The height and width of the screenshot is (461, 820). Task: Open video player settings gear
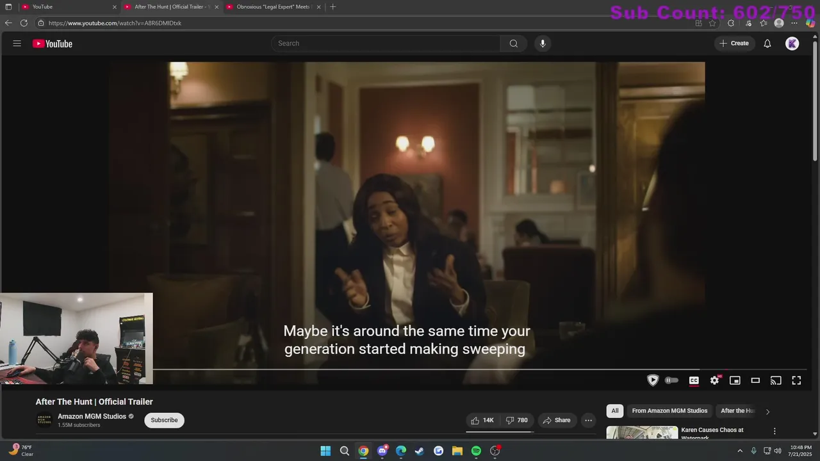pos(714,380)
